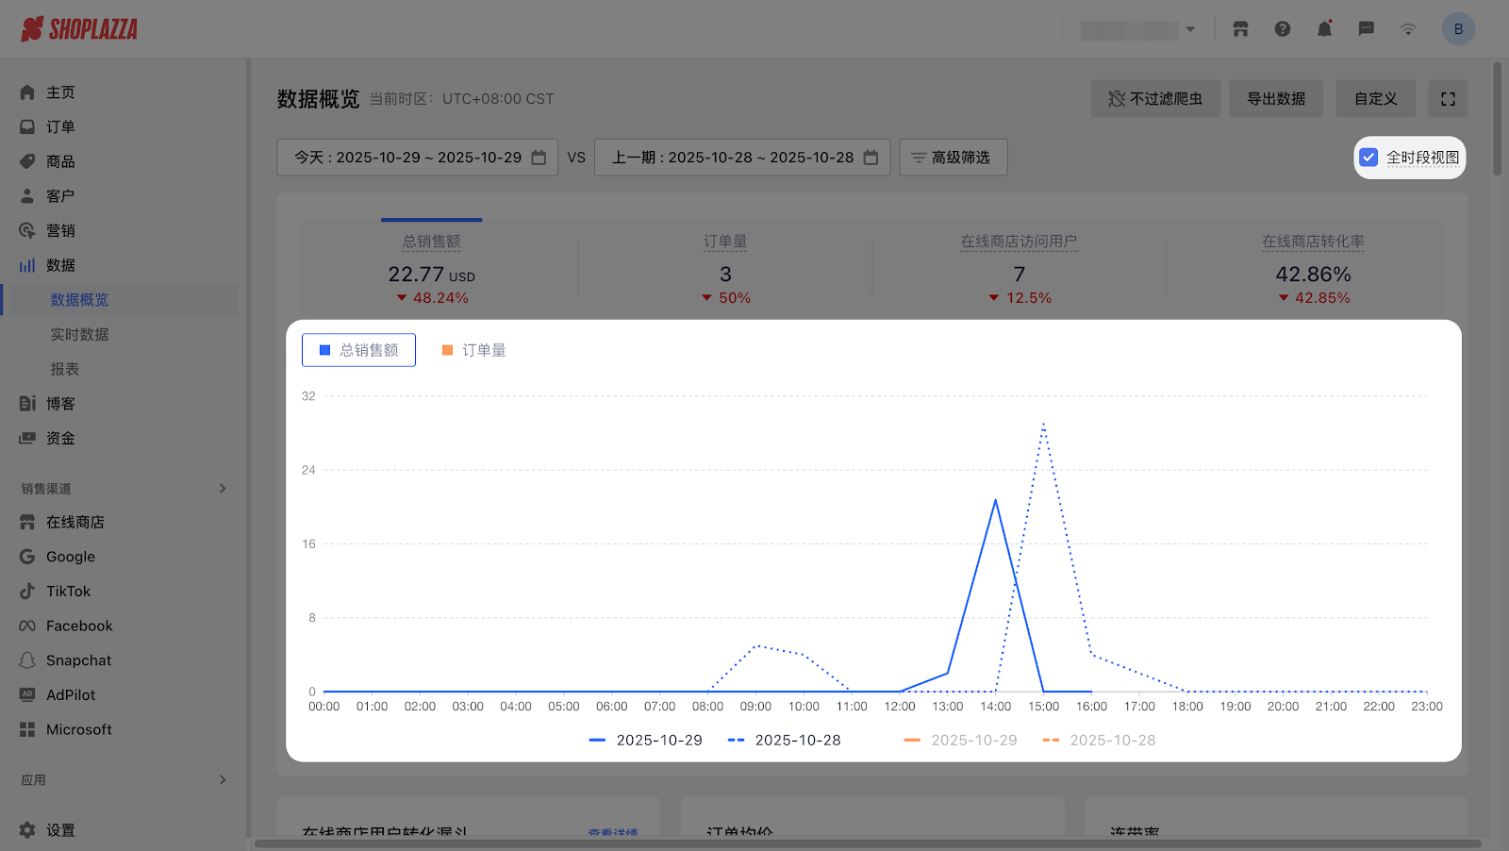Toggle the 订单量 chart series

point(473,350)
